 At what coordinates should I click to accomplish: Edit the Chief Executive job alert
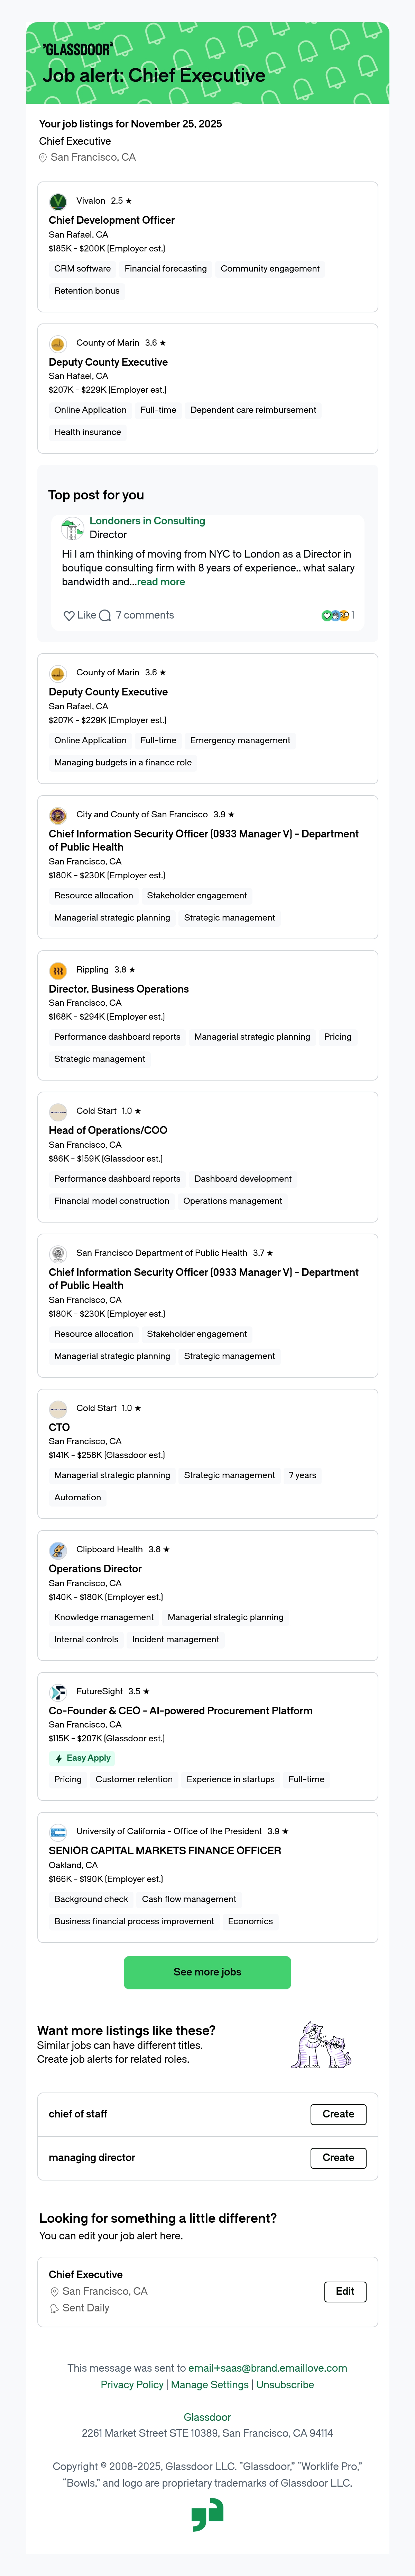[345, 2291]
